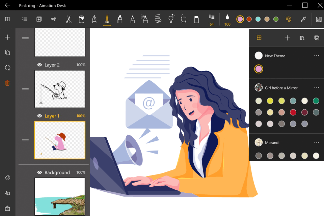Select the lightbulb magic tool
Image resolution: width=324 pixels, height=216 pixels.
coord(171,19)
